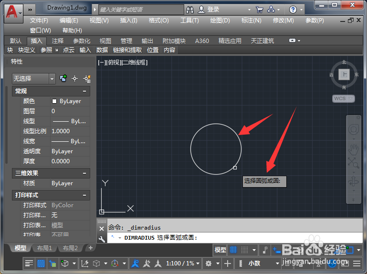Image resolution: width=367 pixels, height=274 pixels.
Task: Click the 点云 panel button
Action: (69, 50)
